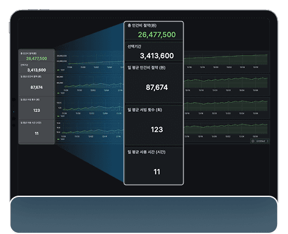
Task: Click small left panel showing 3,413,600
Action: 36,67
